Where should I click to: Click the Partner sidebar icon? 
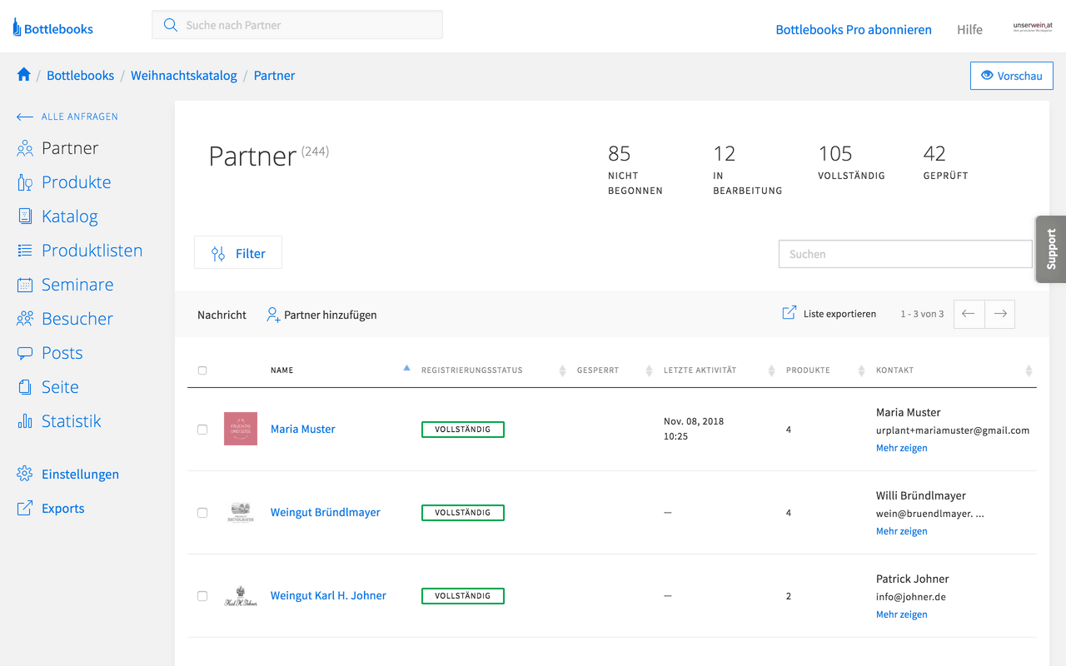point(25,149)
